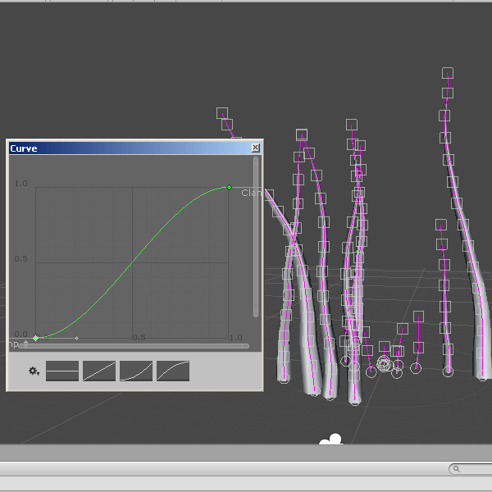Image resolution: width=492 pixels, height=492 pixels.
Task: Click the magnifier icon in search box
Action: tap(455, 469)
